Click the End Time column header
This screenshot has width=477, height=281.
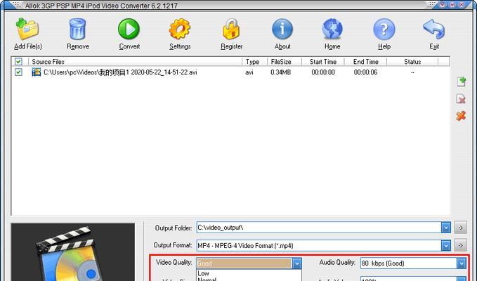[x=365, y=62]
